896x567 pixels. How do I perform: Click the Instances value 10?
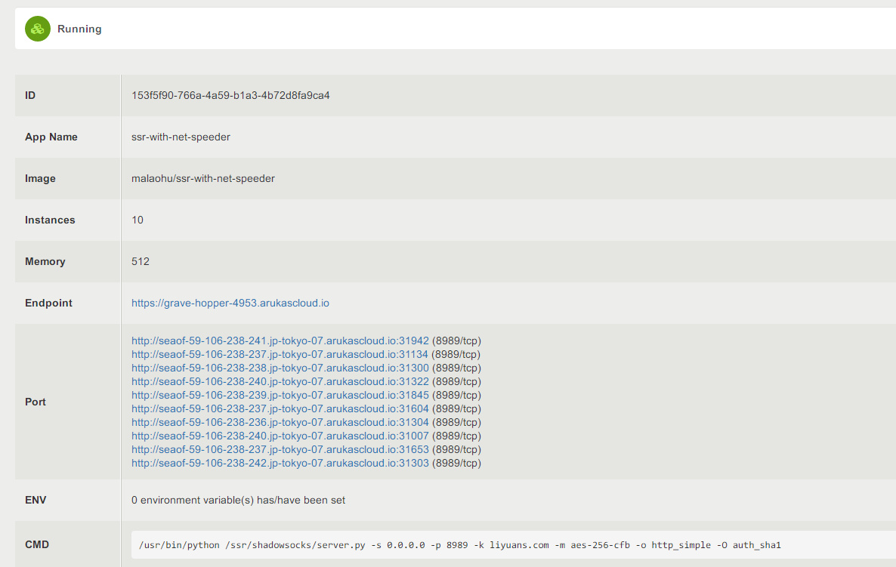(137, 220)
